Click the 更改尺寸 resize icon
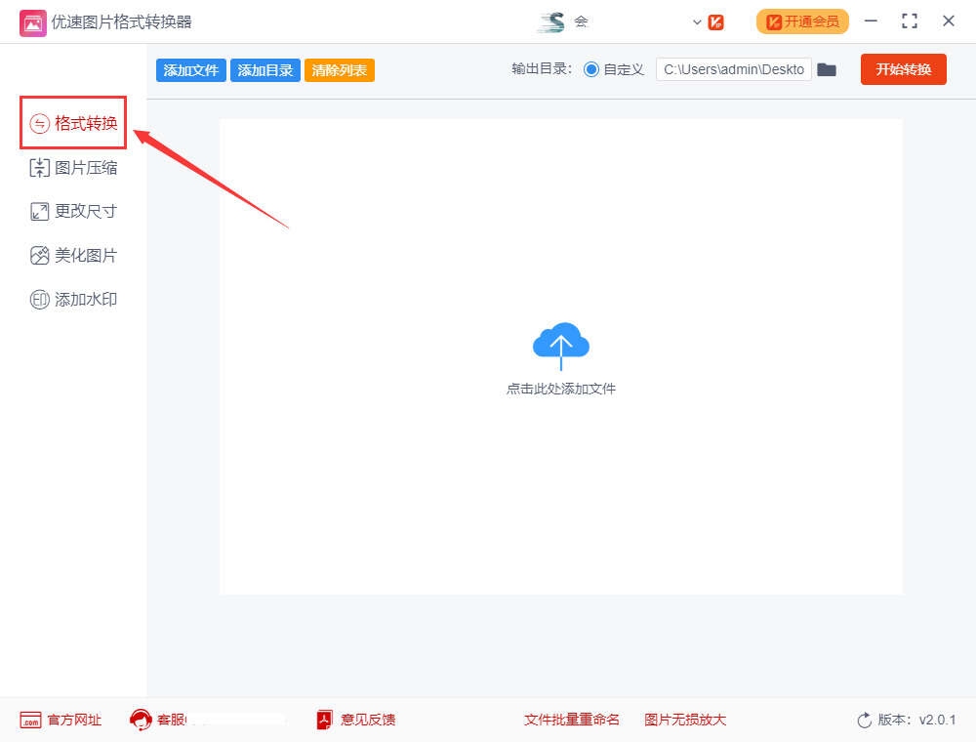The width and height of the screenshot is (976, 742). pos(39,212)
